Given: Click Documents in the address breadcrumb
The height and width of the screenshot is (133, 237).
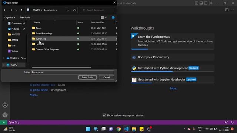Looking at the screenshot, I should click(x=49, y=10).
